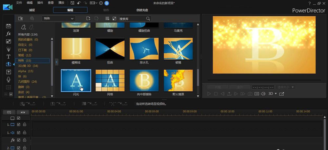Collapse the tag list with left chevron
The width and height of the screenshot is (328, 150).
coord(57,62)
